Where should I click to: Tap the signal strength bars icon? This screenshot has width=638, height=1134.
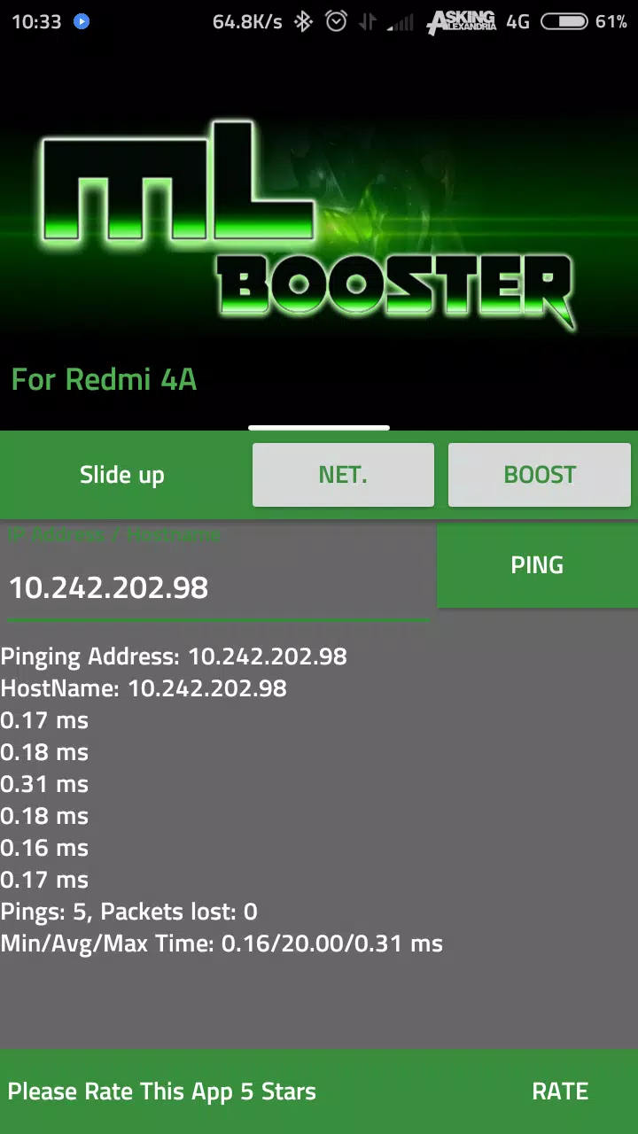coord(401,22)
